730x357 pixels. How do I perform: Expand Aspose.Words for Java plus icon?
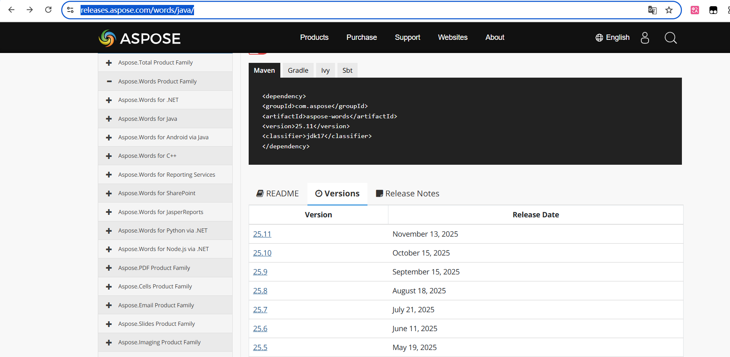109,119
